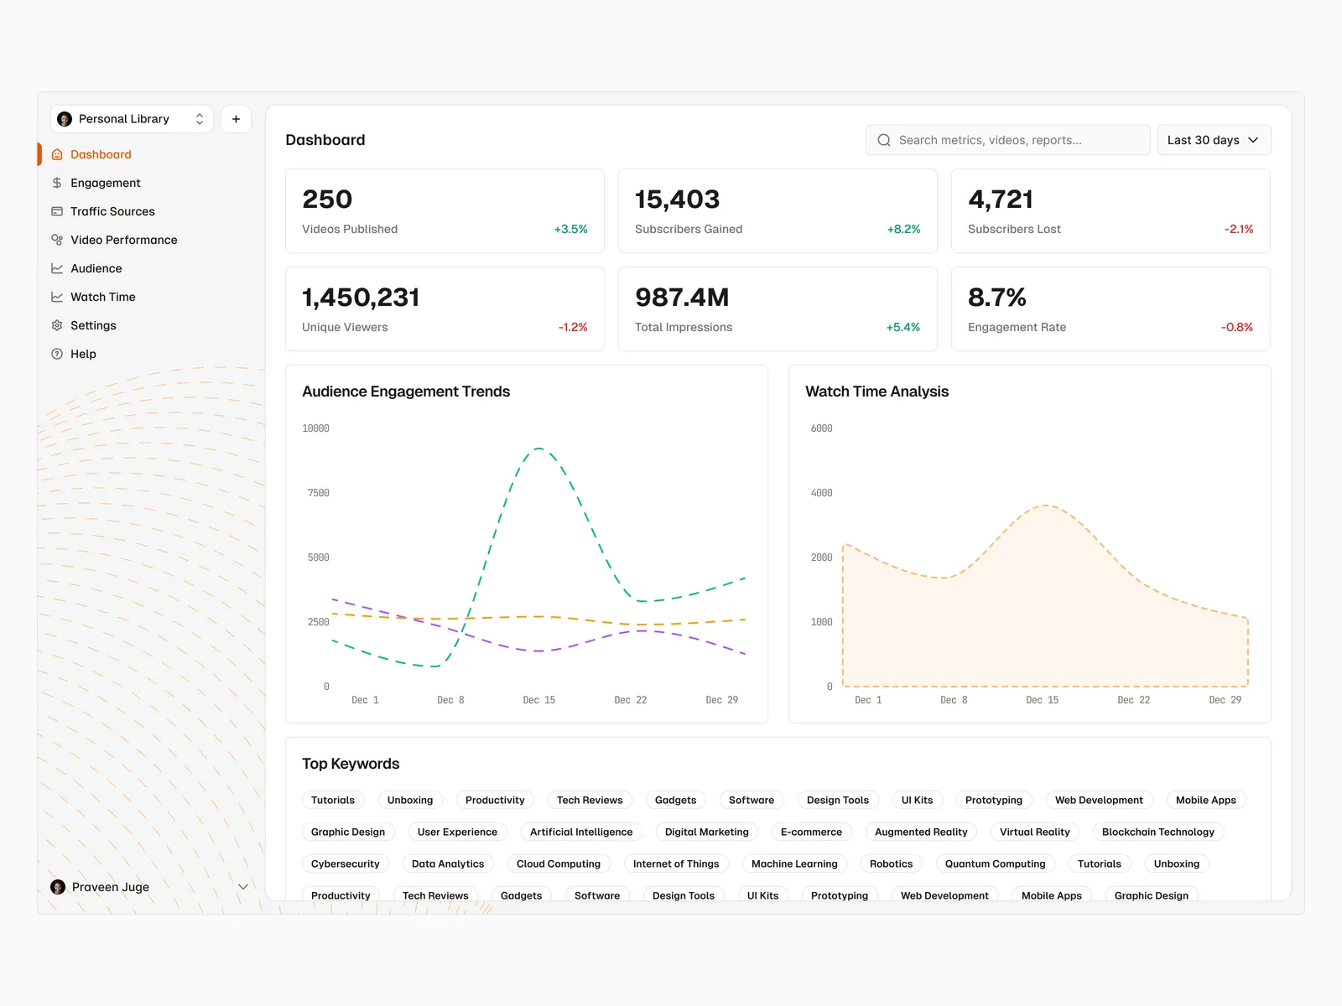Screen dimensions: 1342x1006
Task: Select the Machine Learning keyword tag
Action: point(793,863)
